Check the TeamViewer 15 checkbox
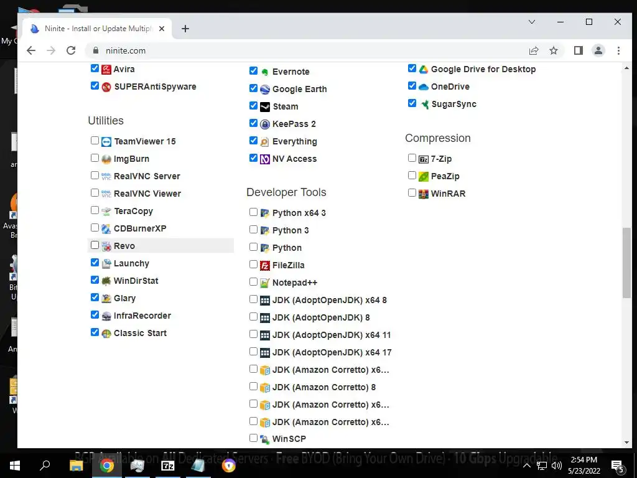The width and height of the screenshot is (637, 478). click(x=95, y=140)
